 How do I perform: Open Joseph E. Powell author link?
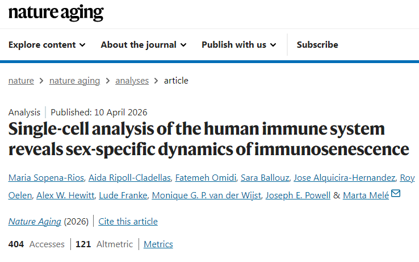[x=299, y=196]
